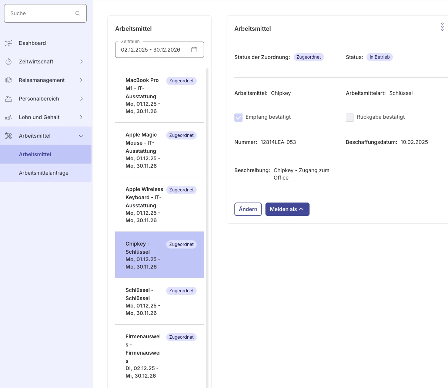Click the Dashboard sidebar icon

coord(9,43)
